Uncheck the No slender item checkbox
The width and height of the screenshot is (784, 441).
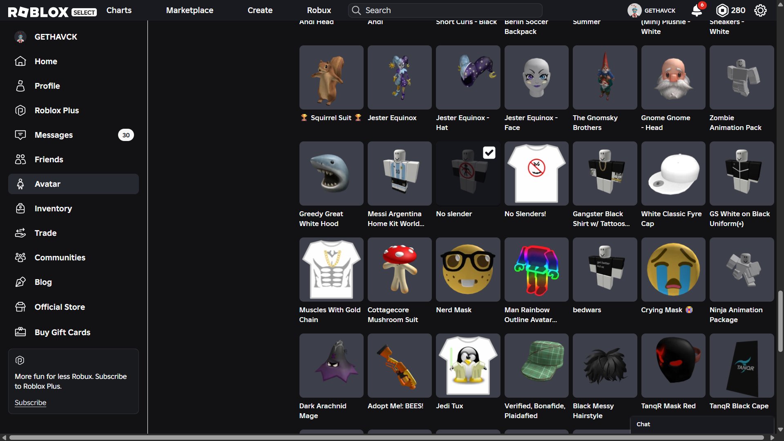(489, 153)
